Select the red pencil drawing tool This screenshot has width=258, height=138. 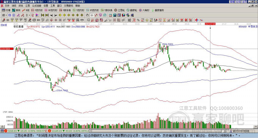point(4,20)
